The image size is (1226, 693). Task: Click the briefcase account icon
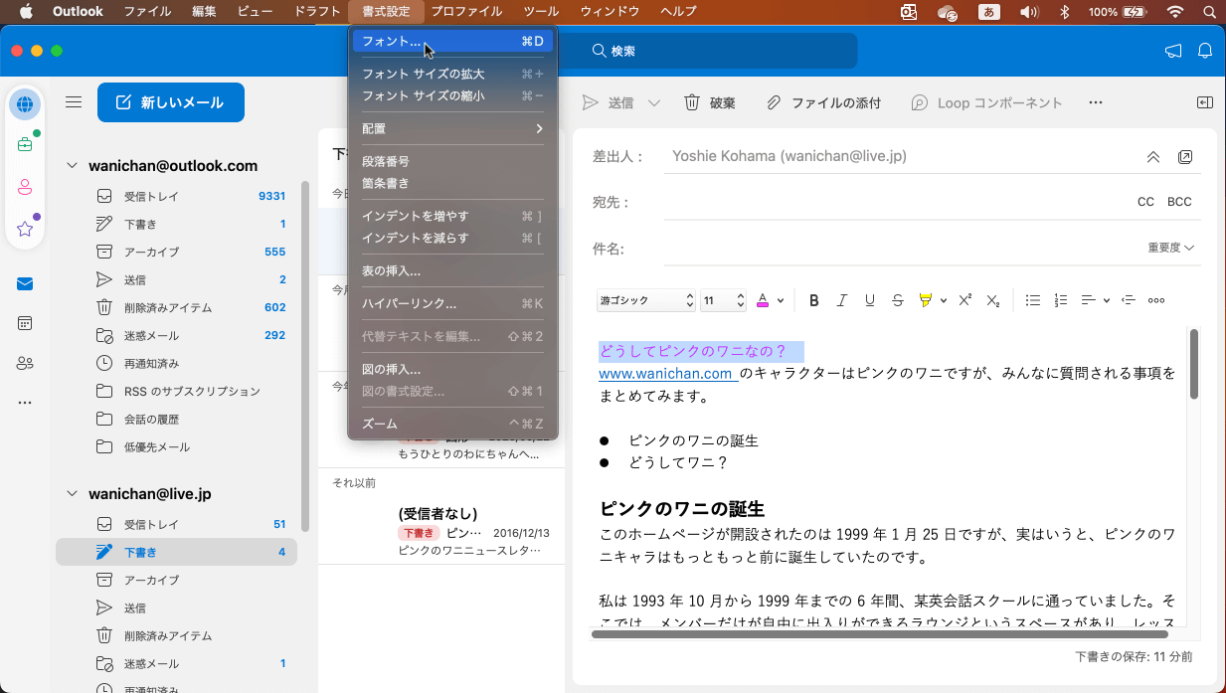click(x=25, y=145)
